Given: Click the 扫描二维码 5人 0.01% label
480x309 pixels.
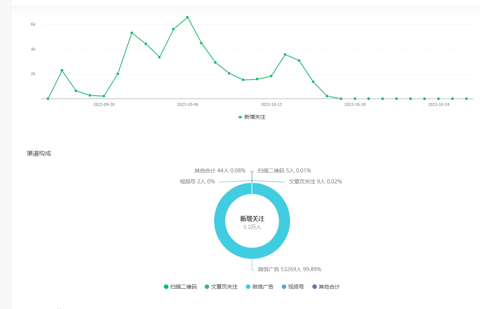Looking at the screenshot, I should point(284,171).
